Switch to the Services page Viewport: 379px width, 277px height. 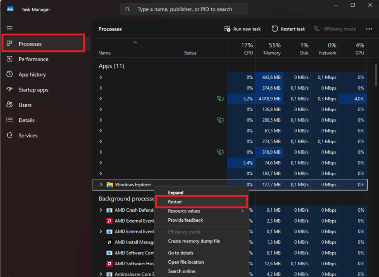pos(46,135)
